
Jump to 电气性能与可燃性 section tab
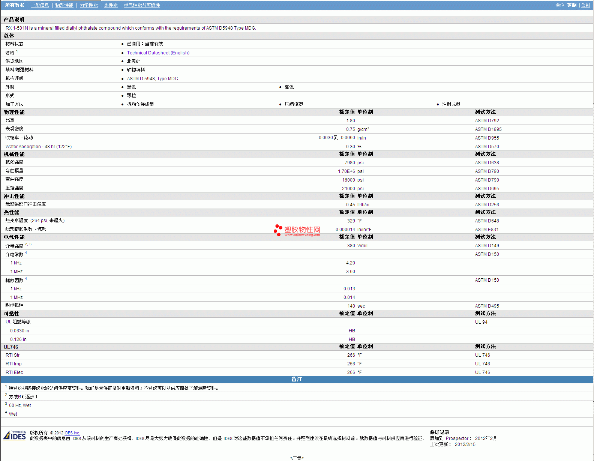[142, 5]
